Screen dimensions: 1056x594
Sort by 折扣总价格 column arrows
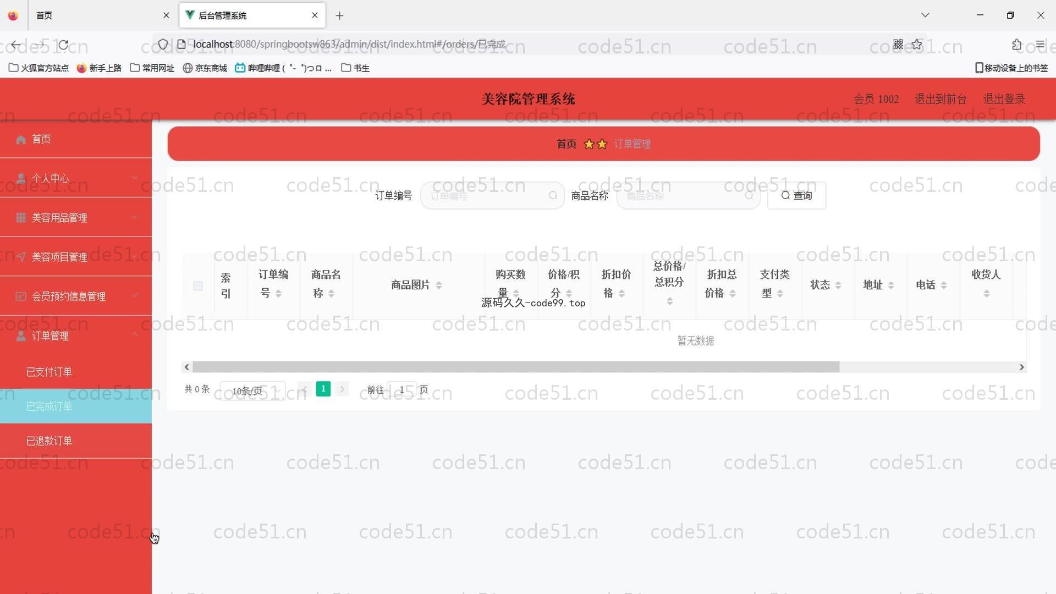[x=733, y=294]
